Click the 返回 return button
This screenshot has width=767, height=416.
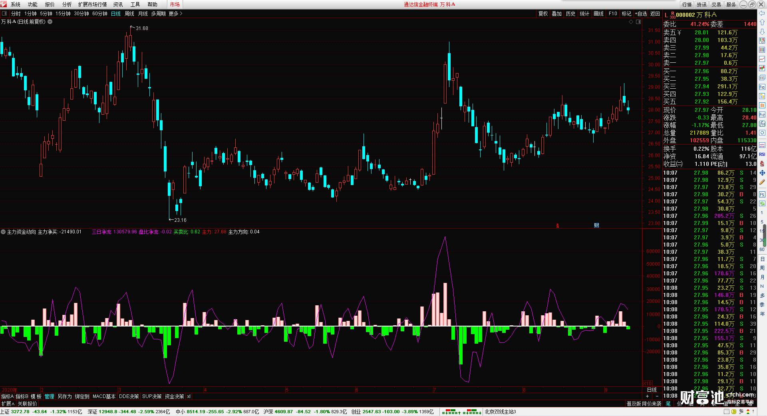pyautogui.click(x=655, y=14)
